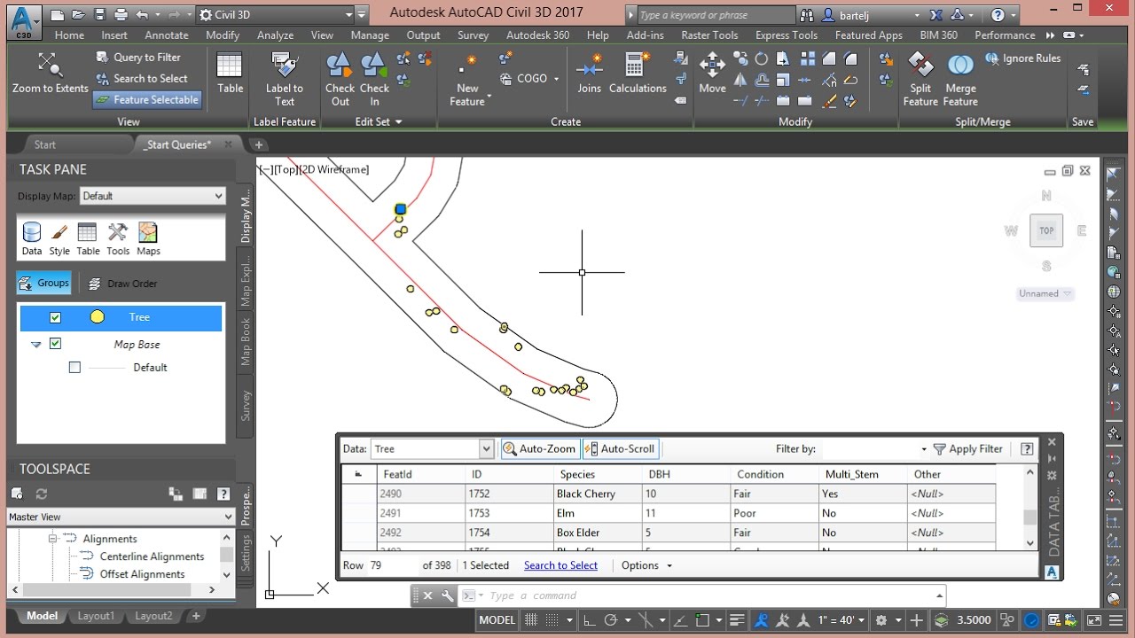
Task: Open the Survey ribbon tab
Action: click(473, 35)
